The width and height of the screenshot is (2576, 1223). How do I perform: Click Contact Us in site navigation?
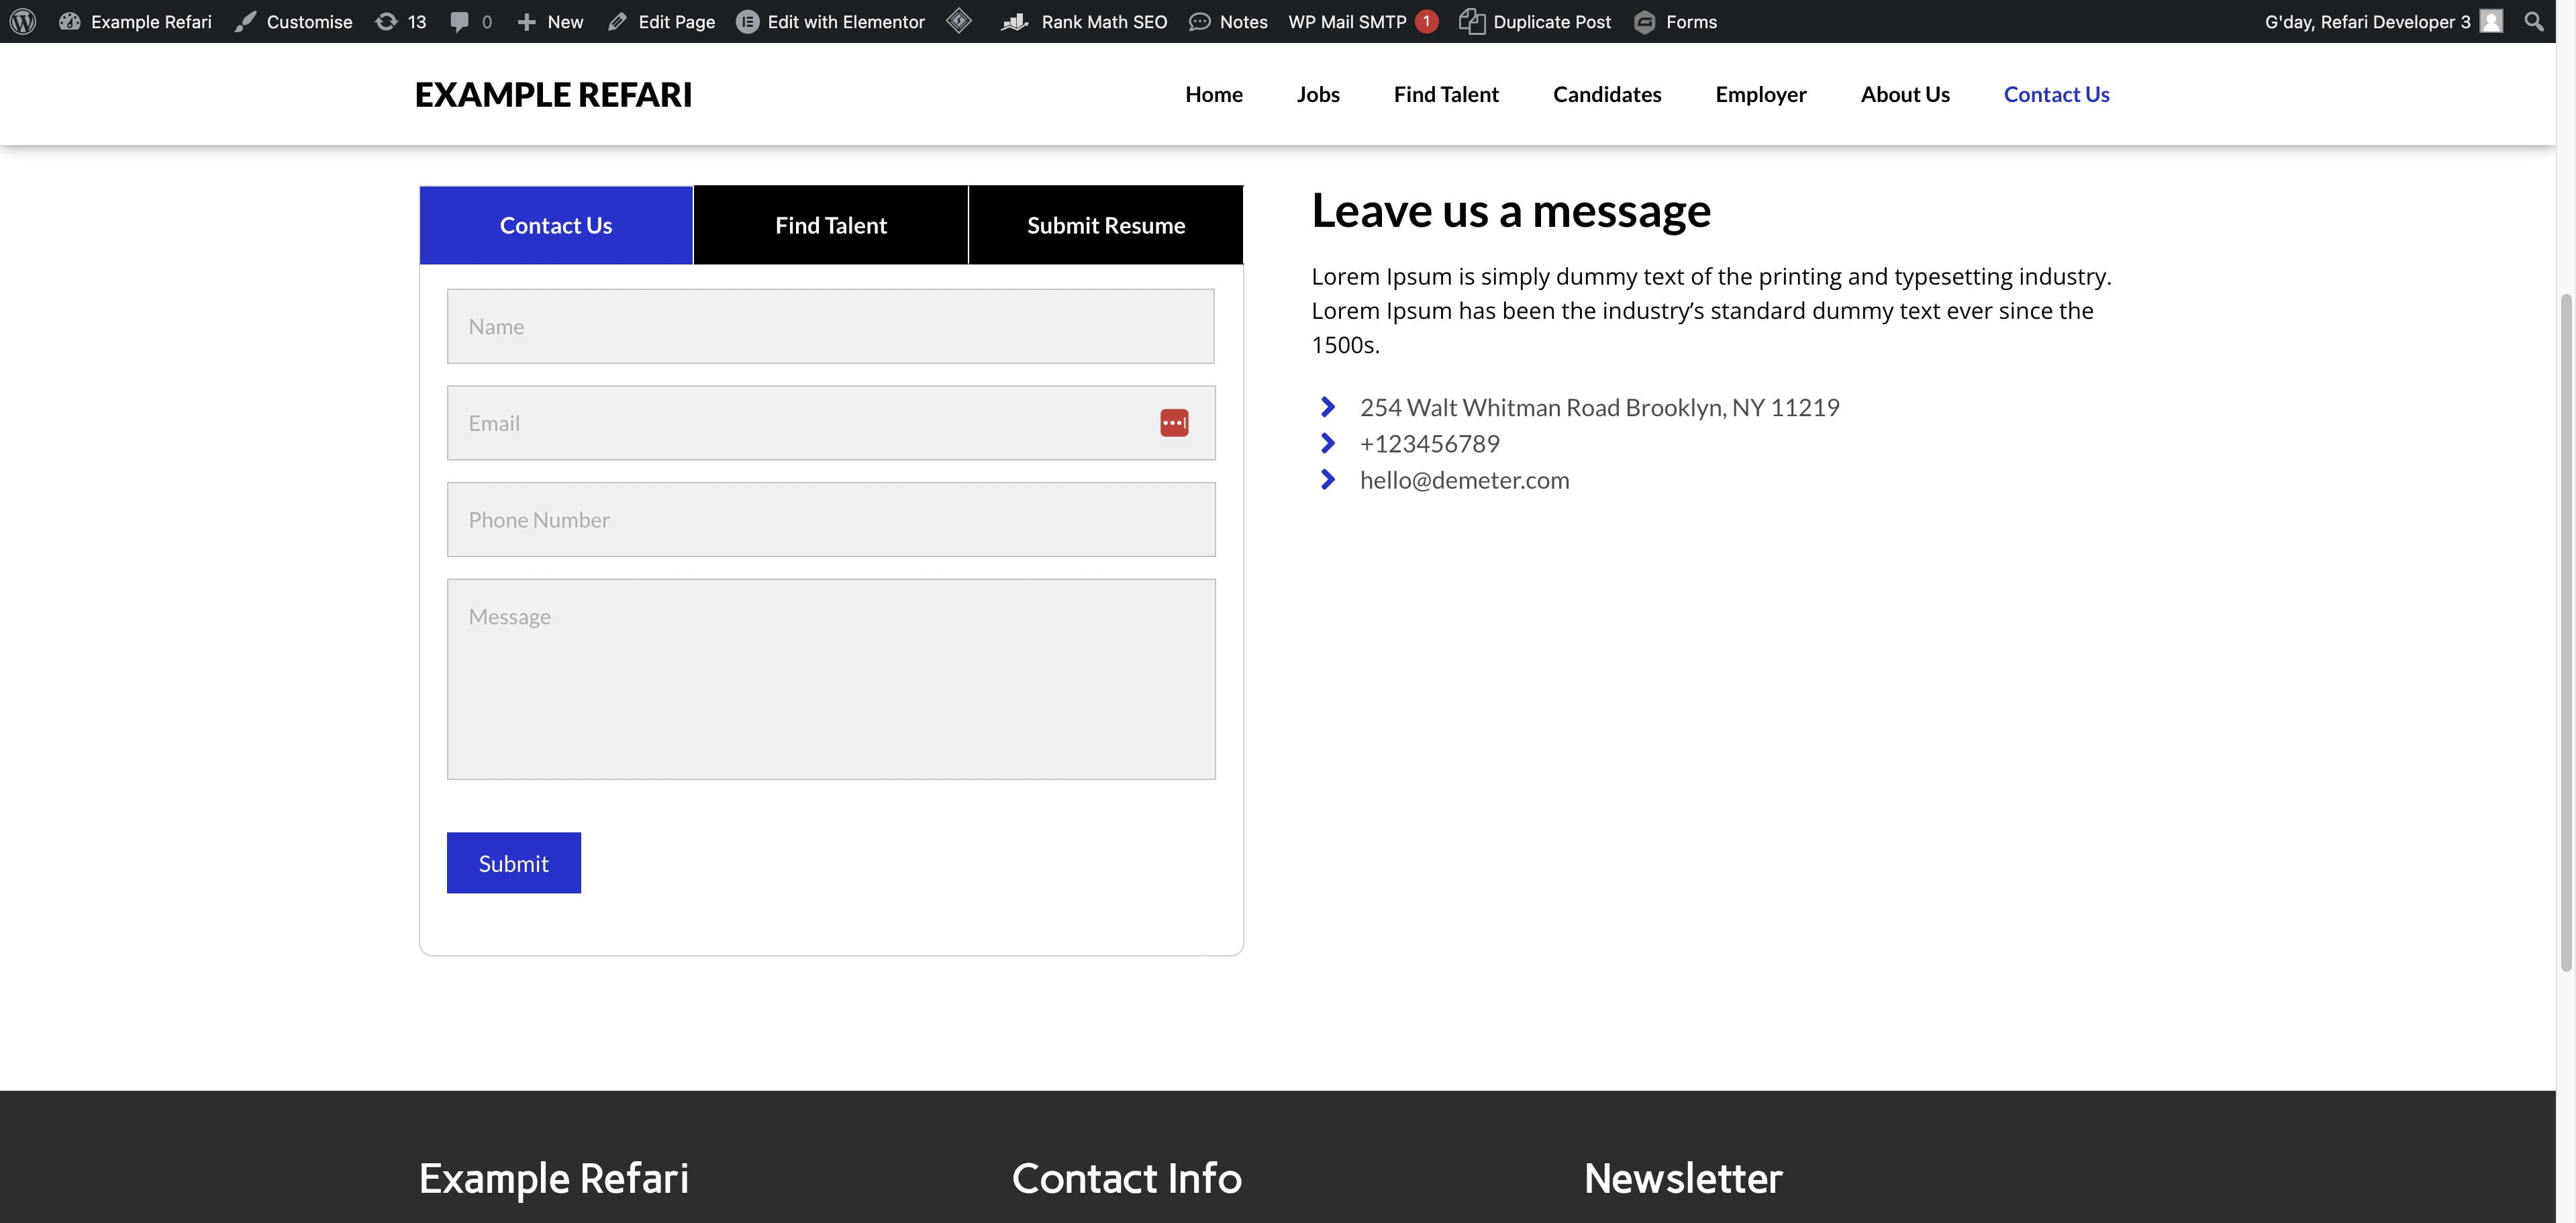point(2056,94)
